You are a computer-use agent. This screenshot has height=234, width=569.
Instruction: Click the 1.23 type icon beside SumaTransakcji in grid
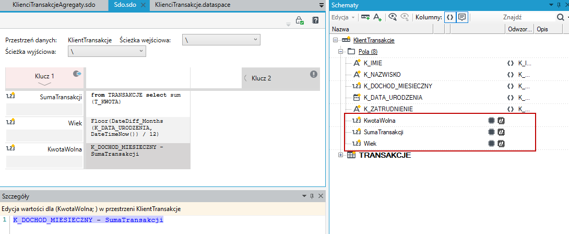click(10, 96)
